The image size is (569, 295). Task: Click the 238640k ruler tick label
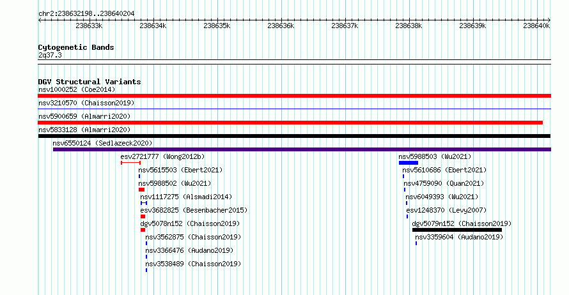pos(536,26)
